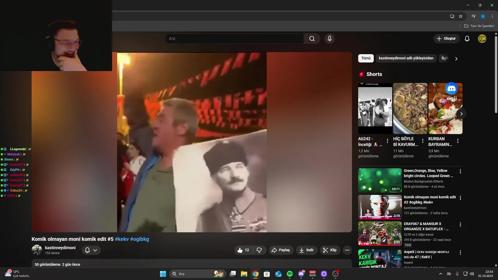
Task: Open File Explorer from taskbar
Action: click(244, 274)
